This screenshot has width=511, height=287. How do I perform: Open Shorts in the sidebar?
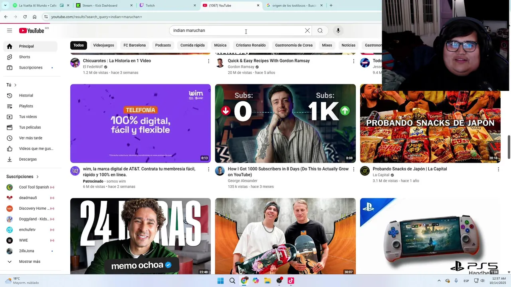pos(30,57)
